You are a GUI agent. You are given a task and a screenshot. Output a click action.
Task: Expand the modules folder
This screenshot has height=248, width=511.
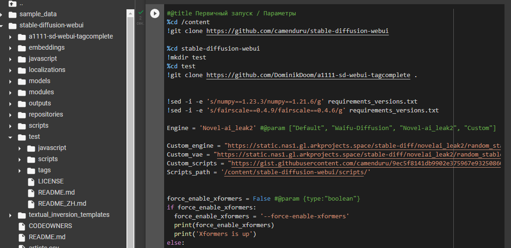(x=10, y=92)
